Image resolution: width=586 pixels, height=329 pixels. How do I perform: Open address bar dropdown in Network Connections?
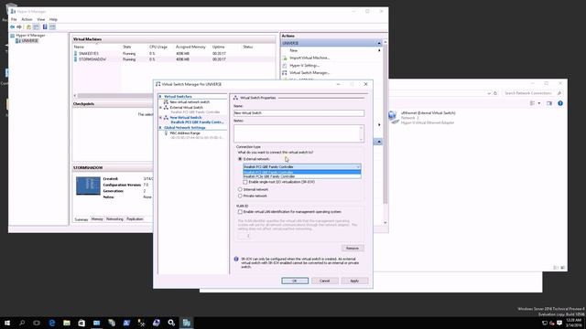tap(489, 93)
